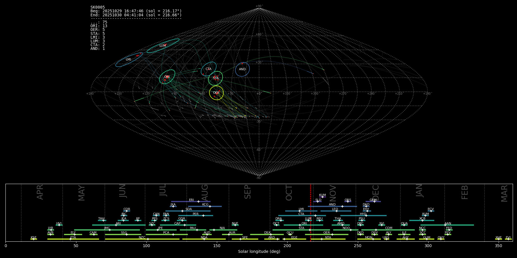Select the PER shower bar in timeline

tap(196, 216)
